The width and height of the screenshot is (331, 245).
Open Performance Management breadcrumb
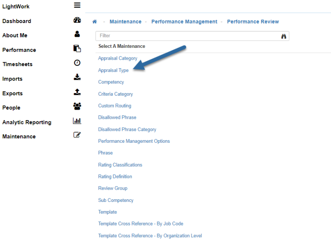coord(184,22)
